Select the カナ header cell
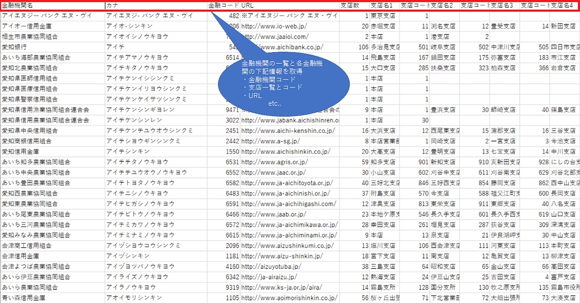Viewport: 580px width, 303px height. click(x=156, y=6)
